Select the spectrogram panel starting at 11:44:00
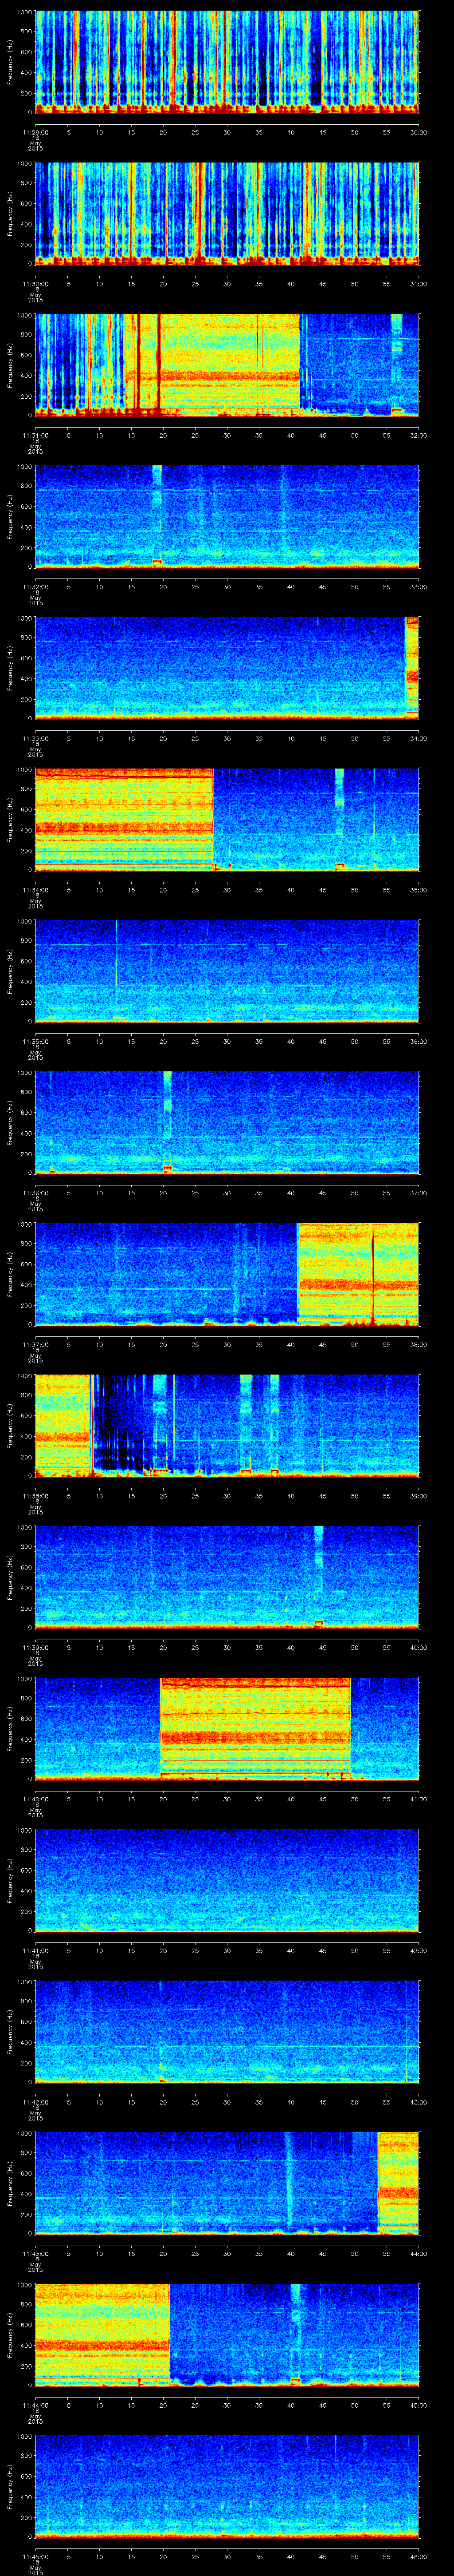 pos(227,2334)
